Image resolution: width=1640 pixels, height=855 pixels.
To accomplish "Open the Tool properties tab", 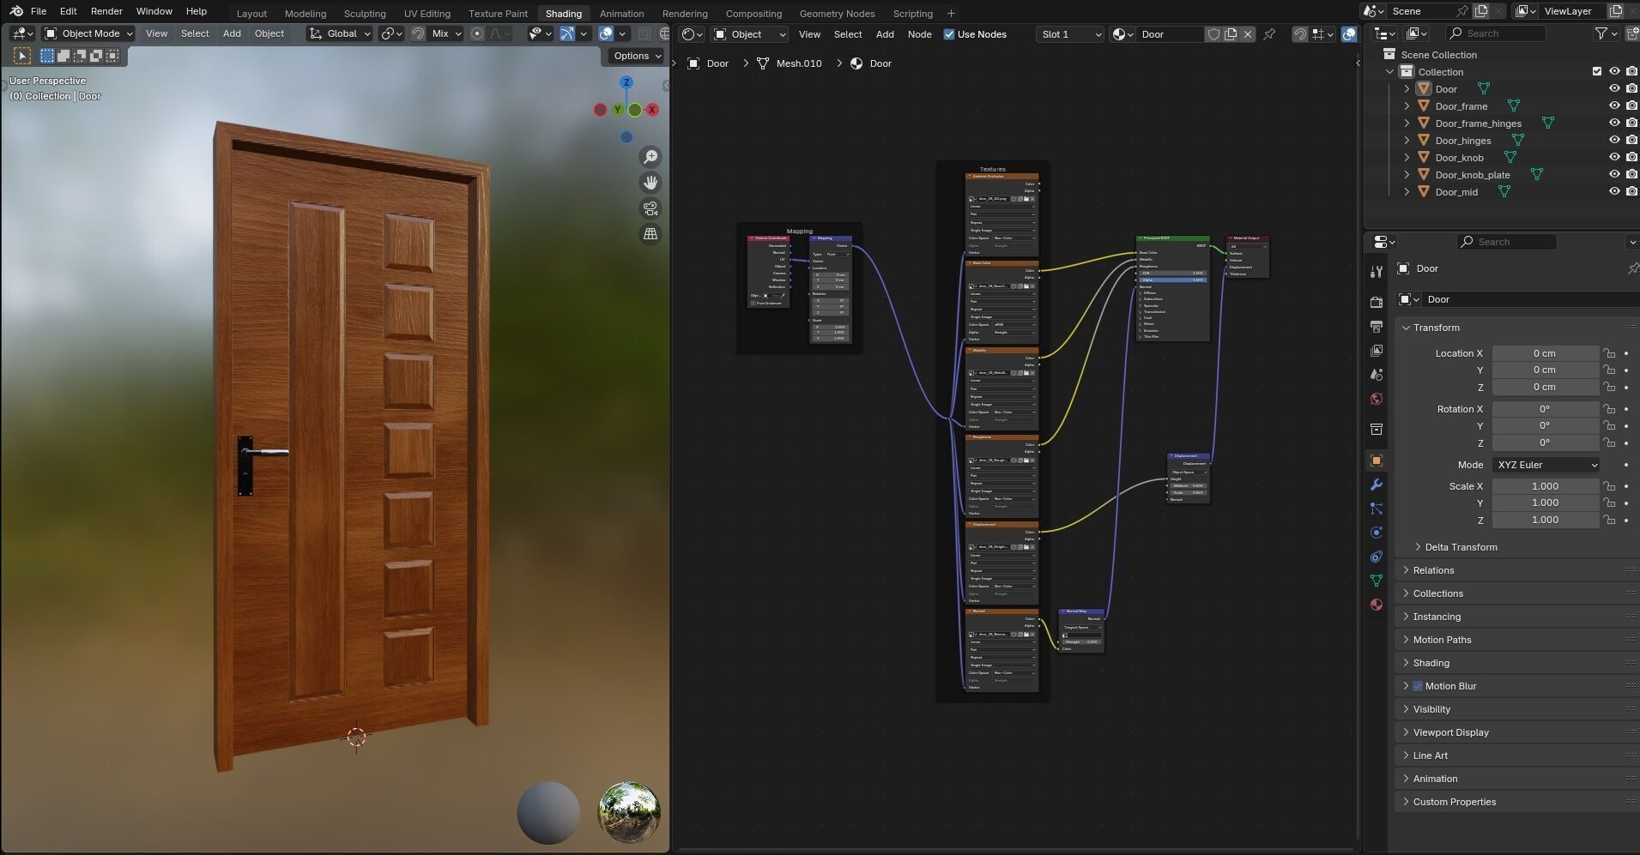I will (1377, 272).
